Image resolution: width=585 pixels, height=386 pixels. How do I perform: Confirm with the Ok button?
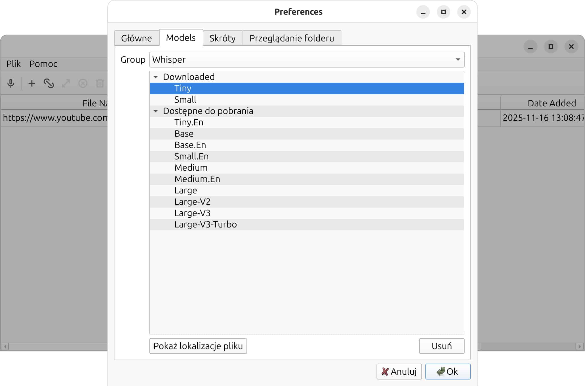pyautogui.click(x=448, y=372)
